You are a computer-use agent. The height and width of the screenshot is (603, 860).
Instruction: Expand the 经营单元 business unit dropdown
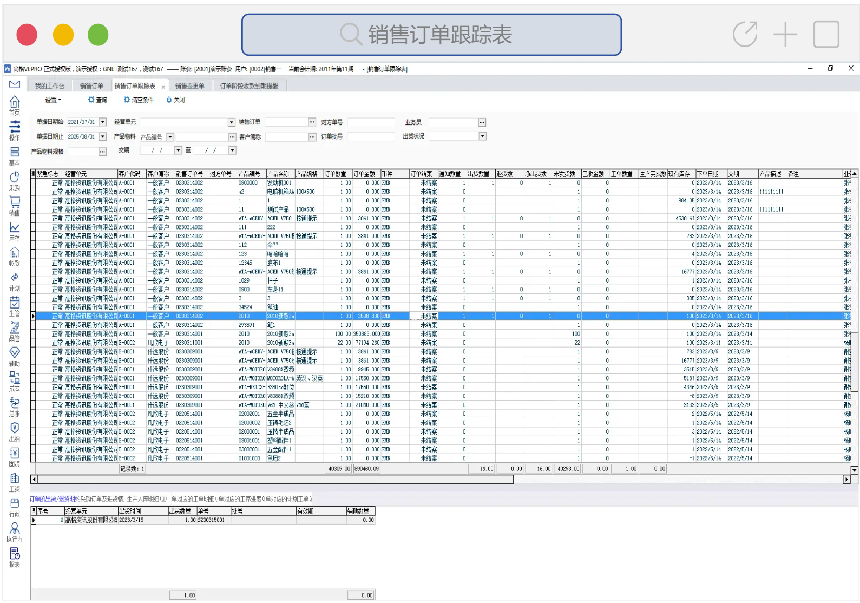232,122
